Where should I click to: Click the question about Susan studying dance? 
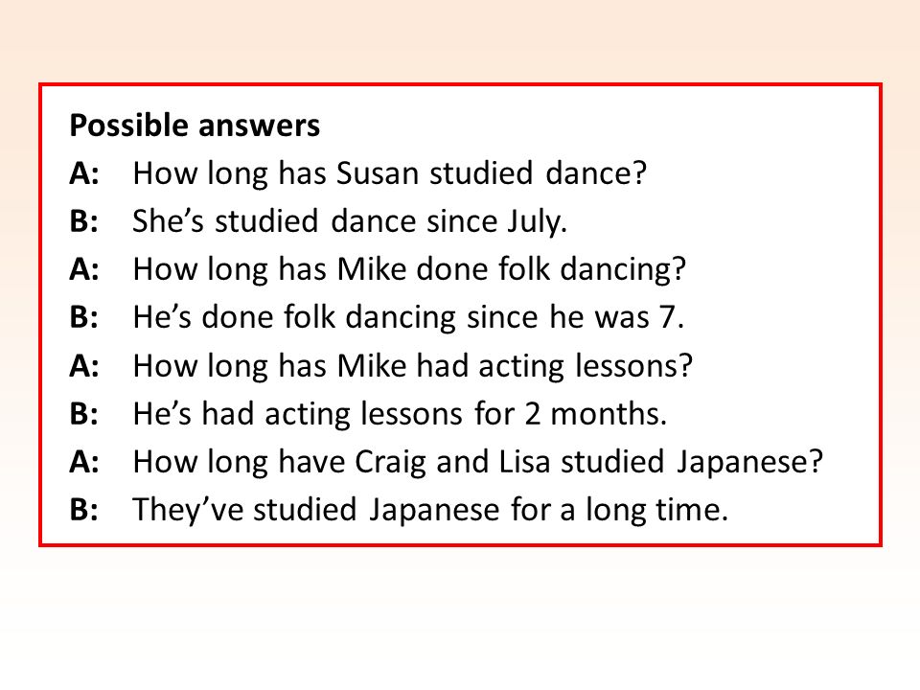[x=390, y=173]
